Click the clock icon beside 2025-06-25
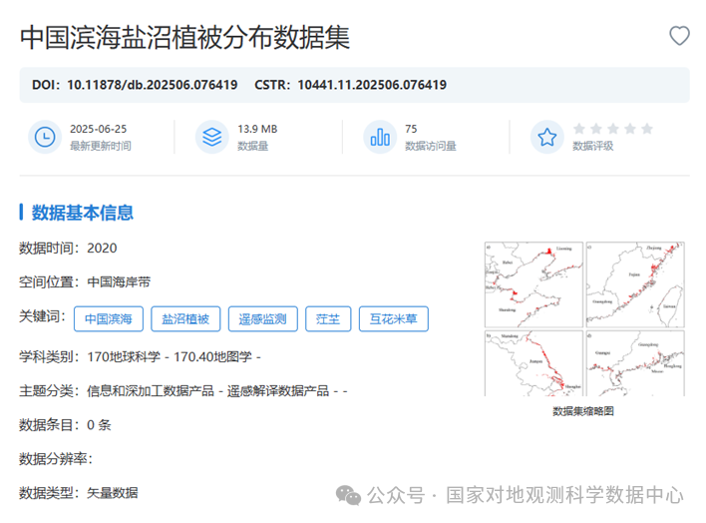Image resolution: width=706 pixels, height=523 pixels. [x=44, y=137]
